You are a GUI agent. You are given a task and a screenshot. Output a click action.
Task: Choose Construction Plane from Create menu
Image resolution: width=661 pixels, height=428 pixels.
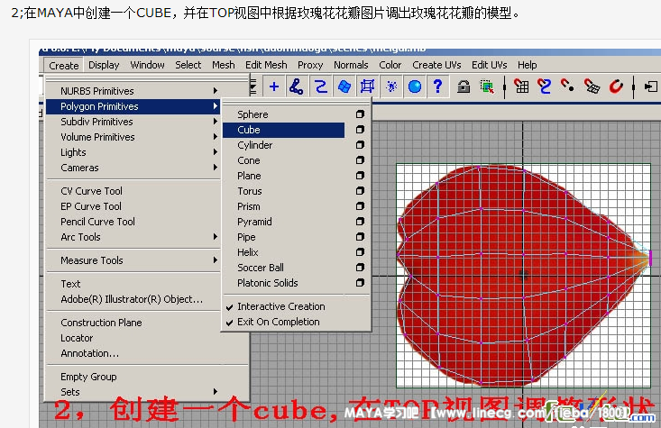(x=101, y=323)
